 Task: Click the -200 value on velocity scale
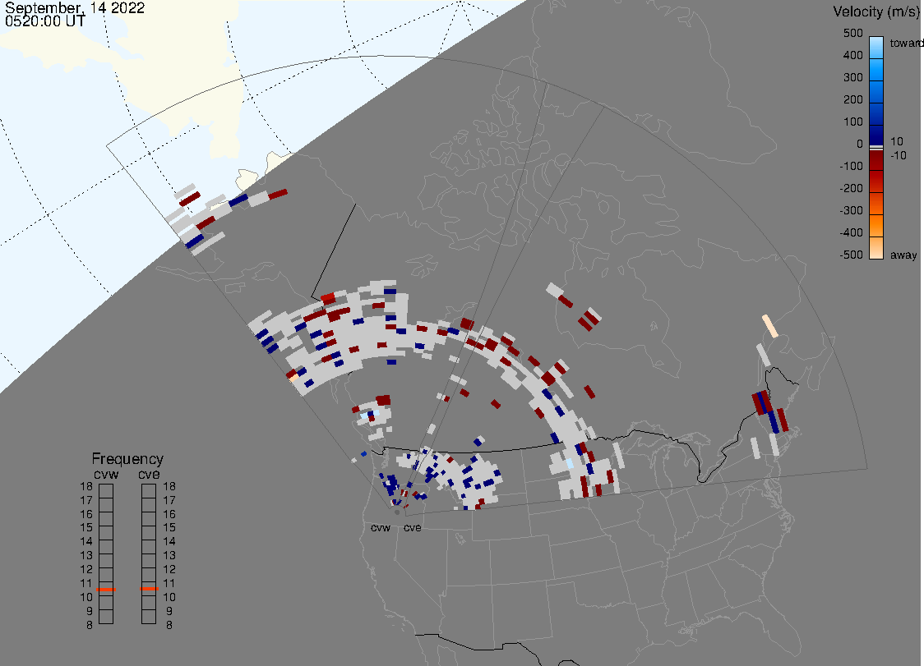click(851, 188)
